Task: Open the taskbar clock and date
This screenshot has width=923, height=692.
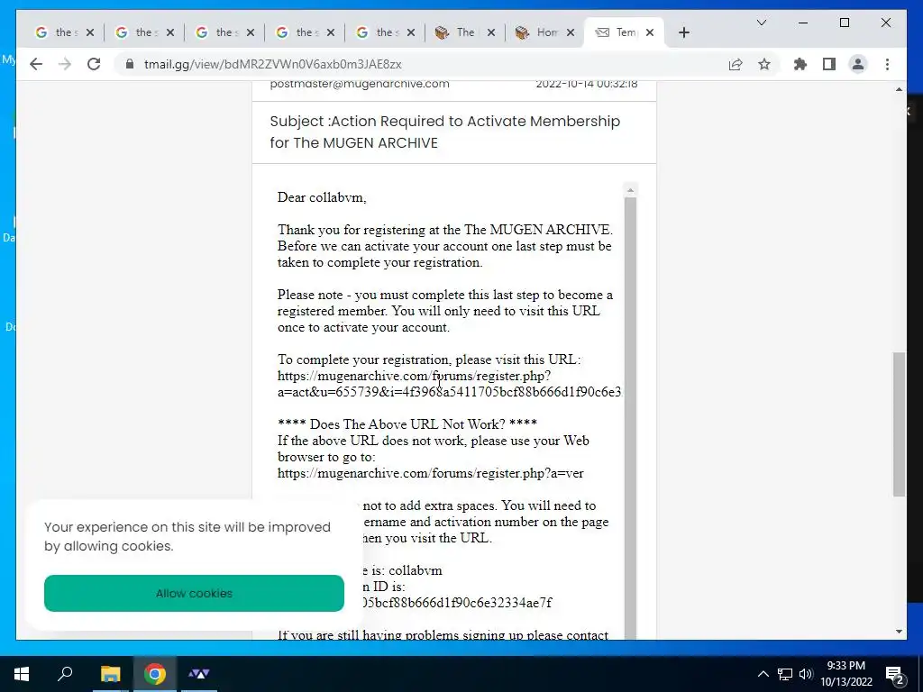Action: tap(845, 674)
